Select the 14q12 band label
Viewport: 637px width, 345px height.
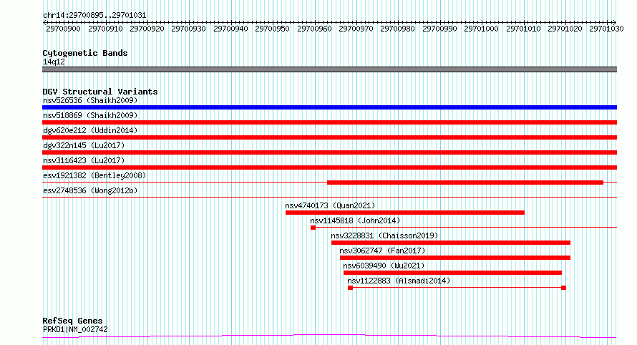pyautogui.click(x=54, y=62)
